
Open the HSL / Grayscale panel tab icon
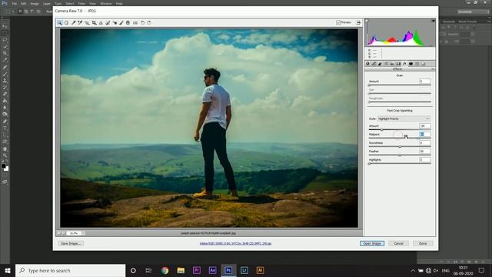tap(386, 64)
